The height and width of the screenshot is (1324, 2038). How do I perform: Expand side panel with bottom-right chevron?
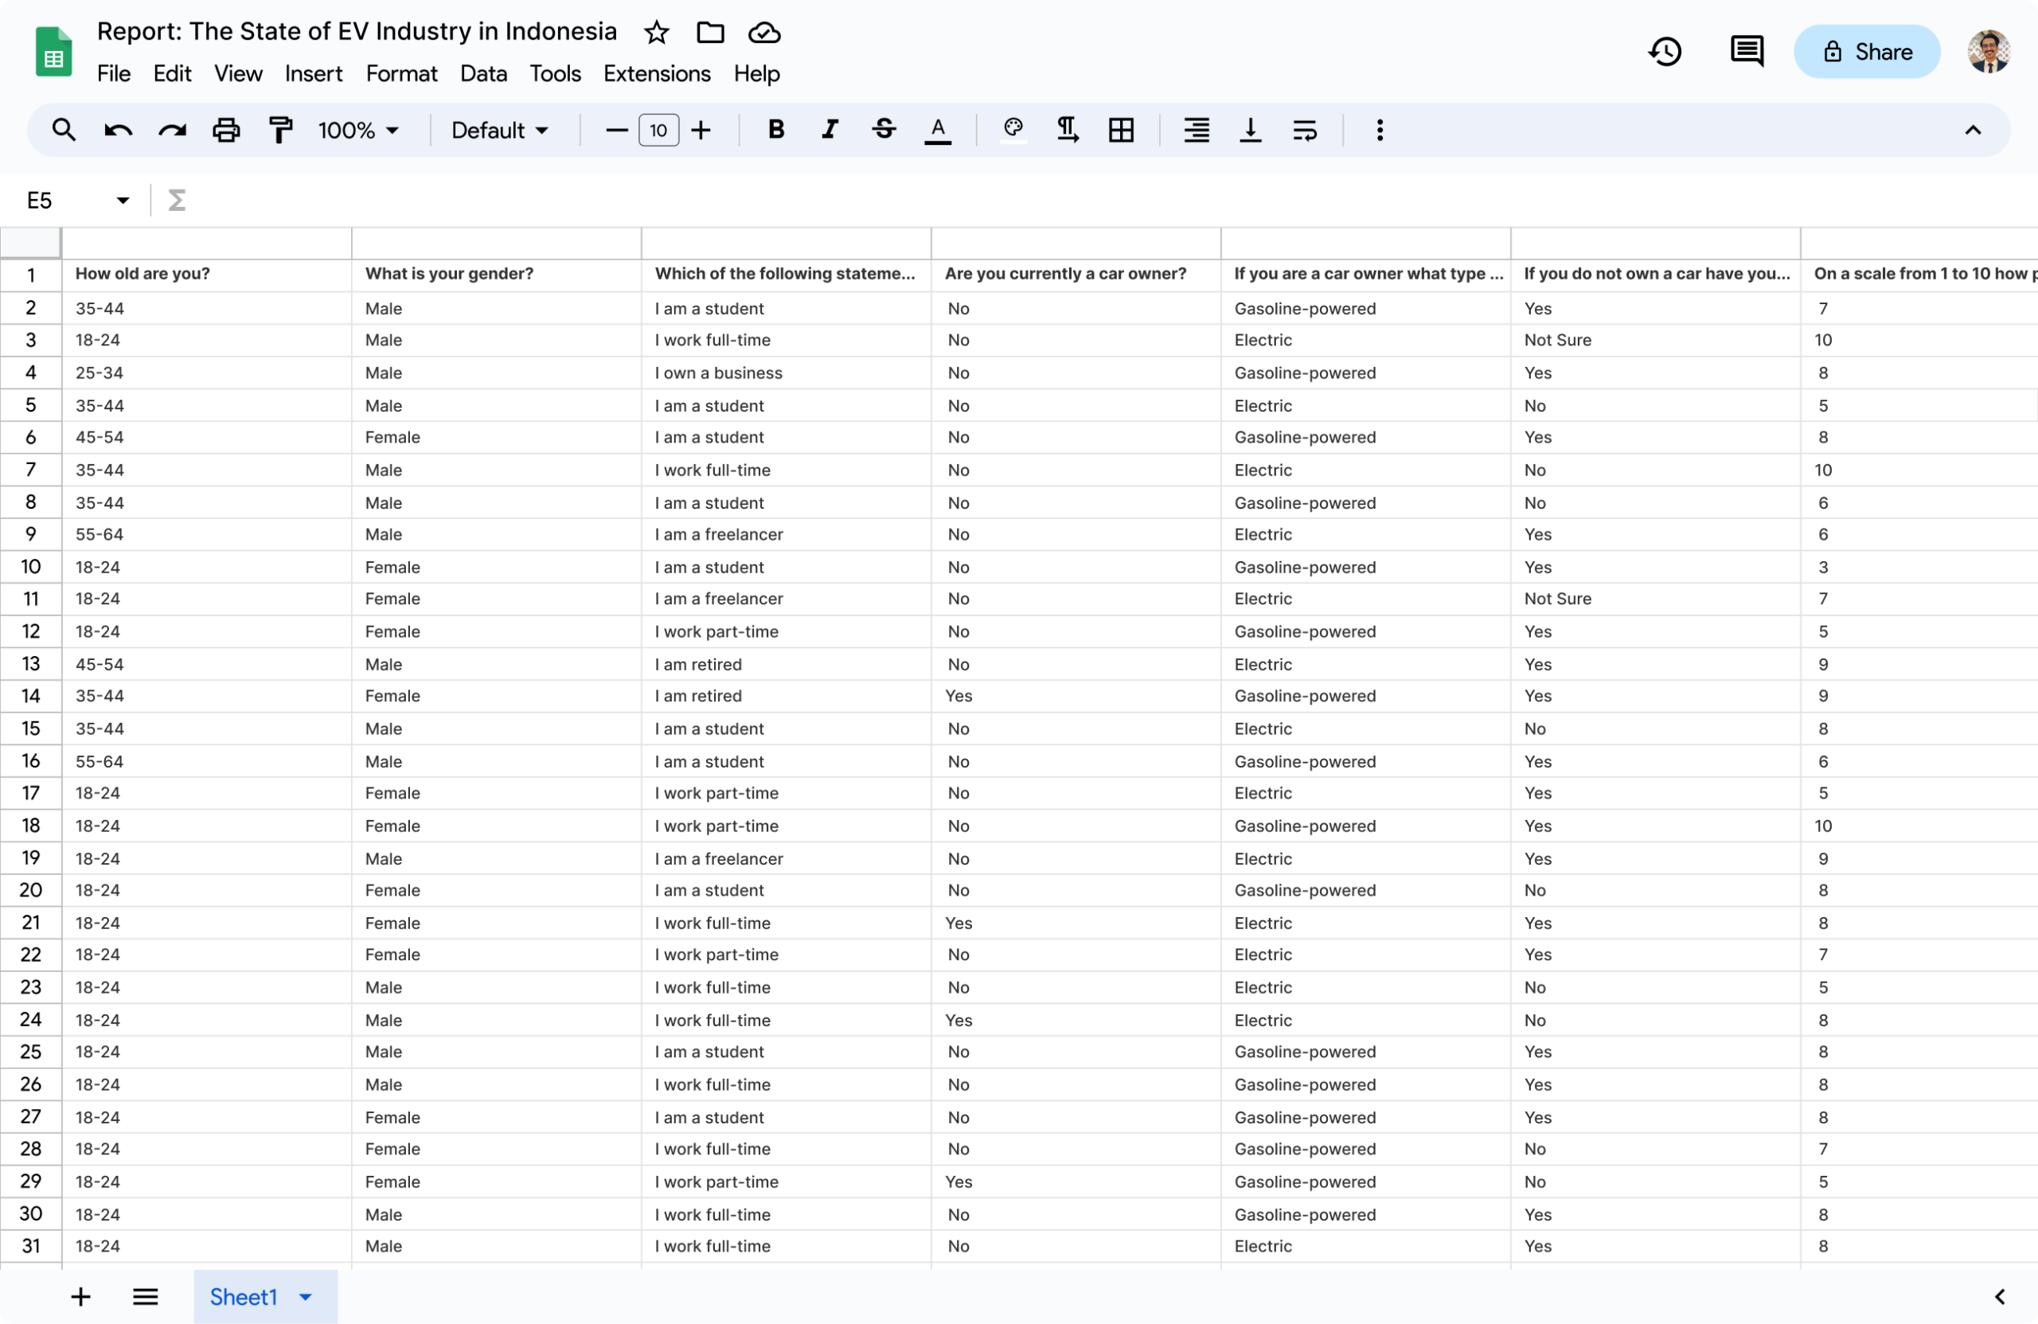(2001, 1297)
